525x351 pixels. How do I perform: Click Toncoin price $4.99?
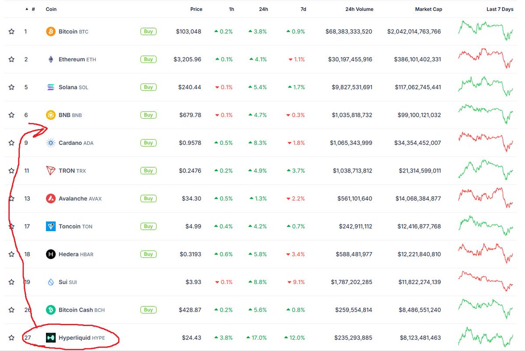(x=193, y=226)
